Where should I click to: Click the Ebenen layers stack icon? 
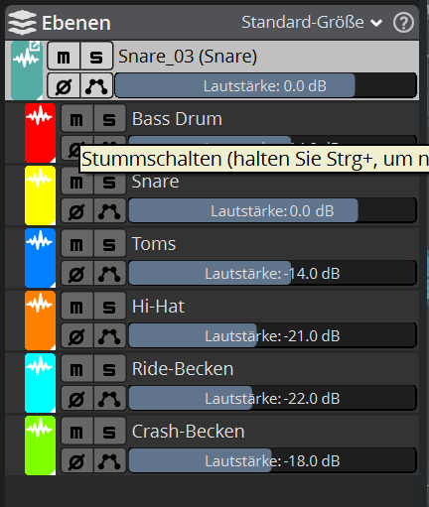click(22, 23)
